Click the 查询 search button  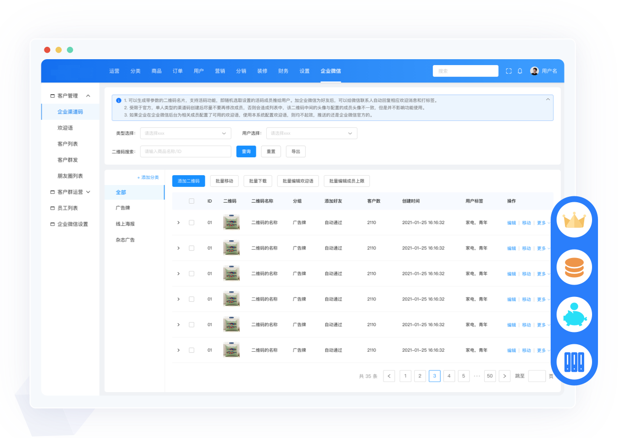point(246,151)
